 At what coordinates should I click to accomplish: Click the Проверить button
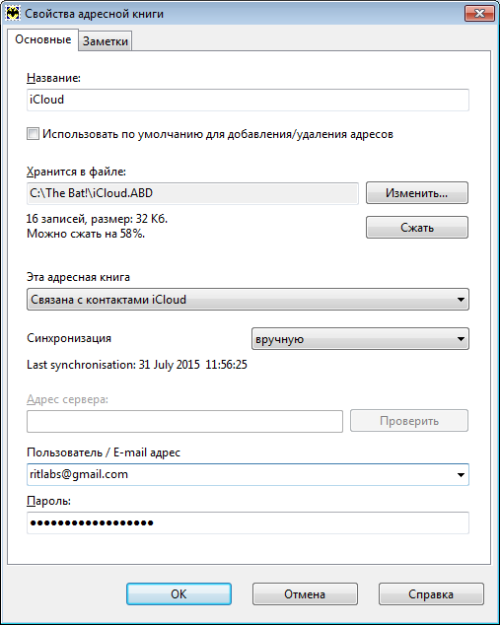[x=409, y=421]
